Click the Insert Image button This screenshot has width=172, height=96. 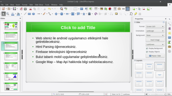tap(155, 40)
